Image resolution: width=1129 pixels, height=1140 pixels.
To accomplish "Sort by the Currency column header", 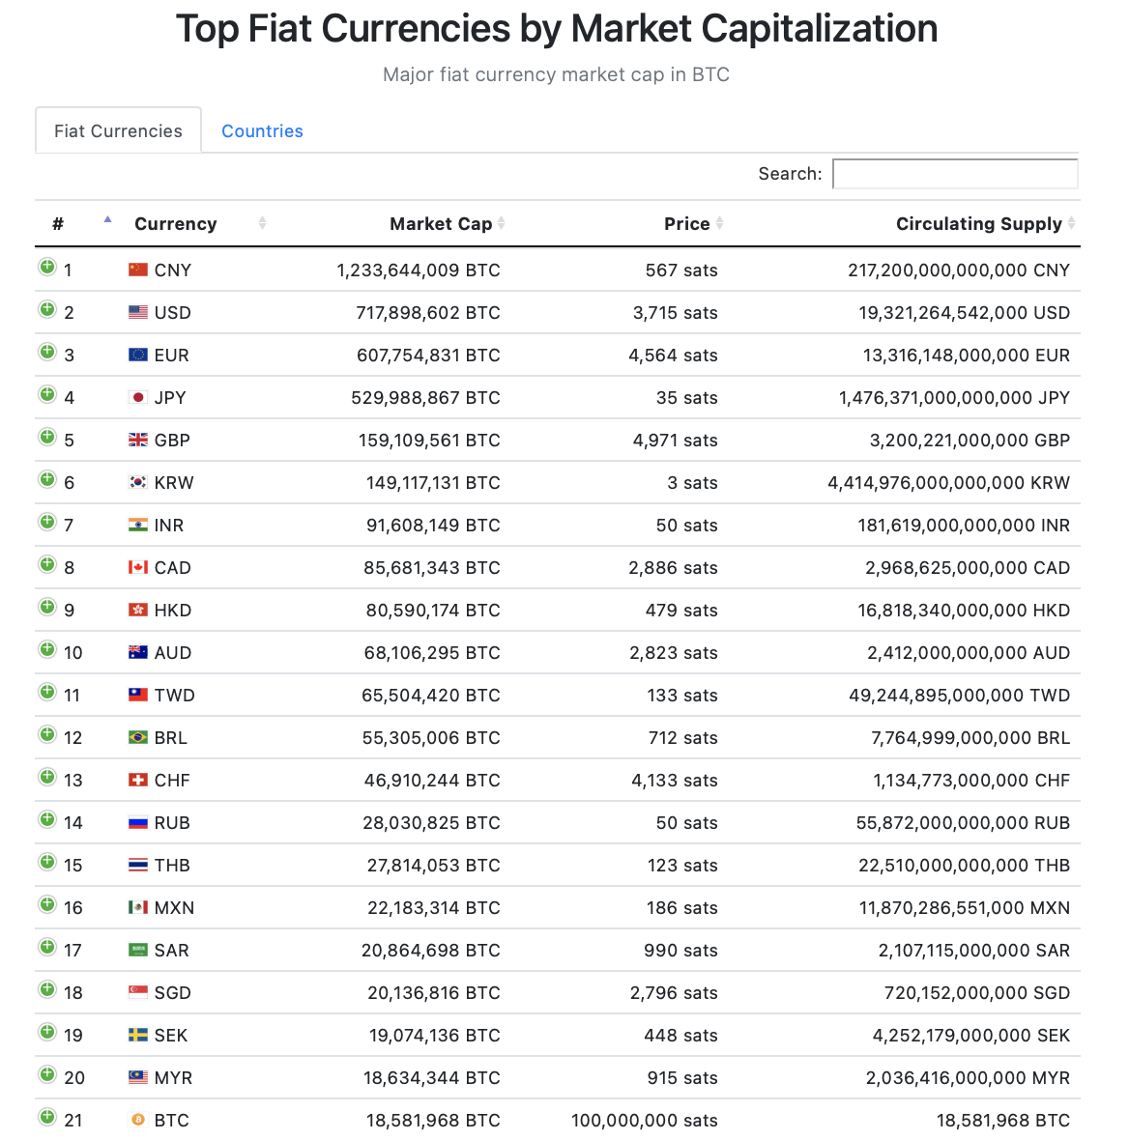I will 176,224.
